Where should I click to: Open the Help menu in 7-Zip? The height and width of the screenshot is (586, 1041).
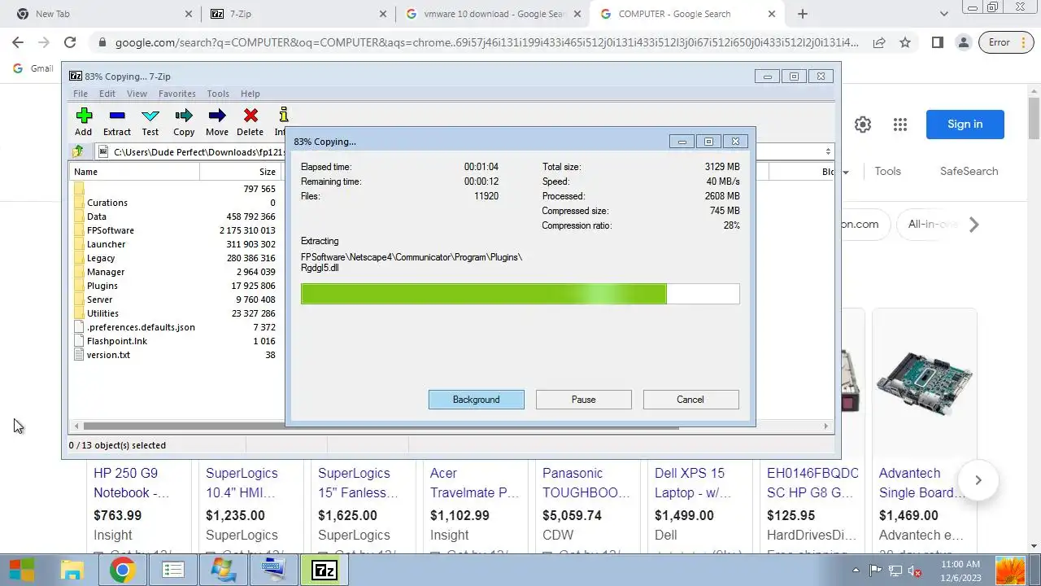[x=250, y=94]
